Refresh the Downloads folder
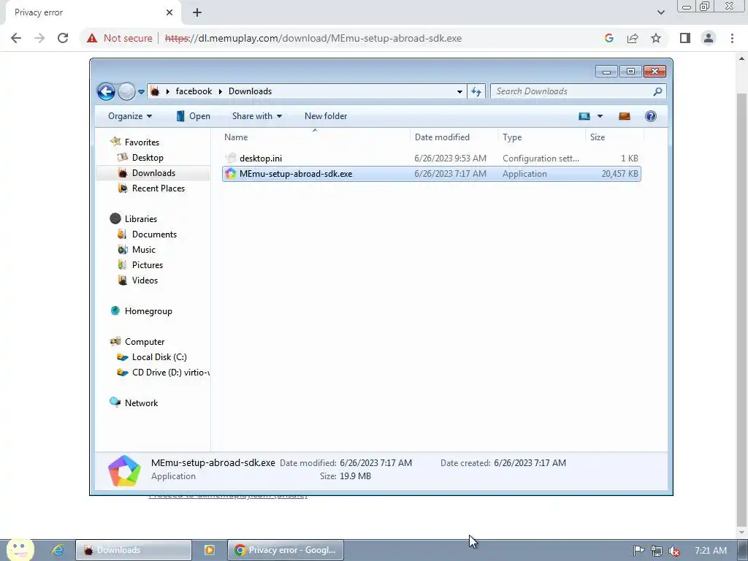This screenshot has height=561, width=748. pos(476,91)
